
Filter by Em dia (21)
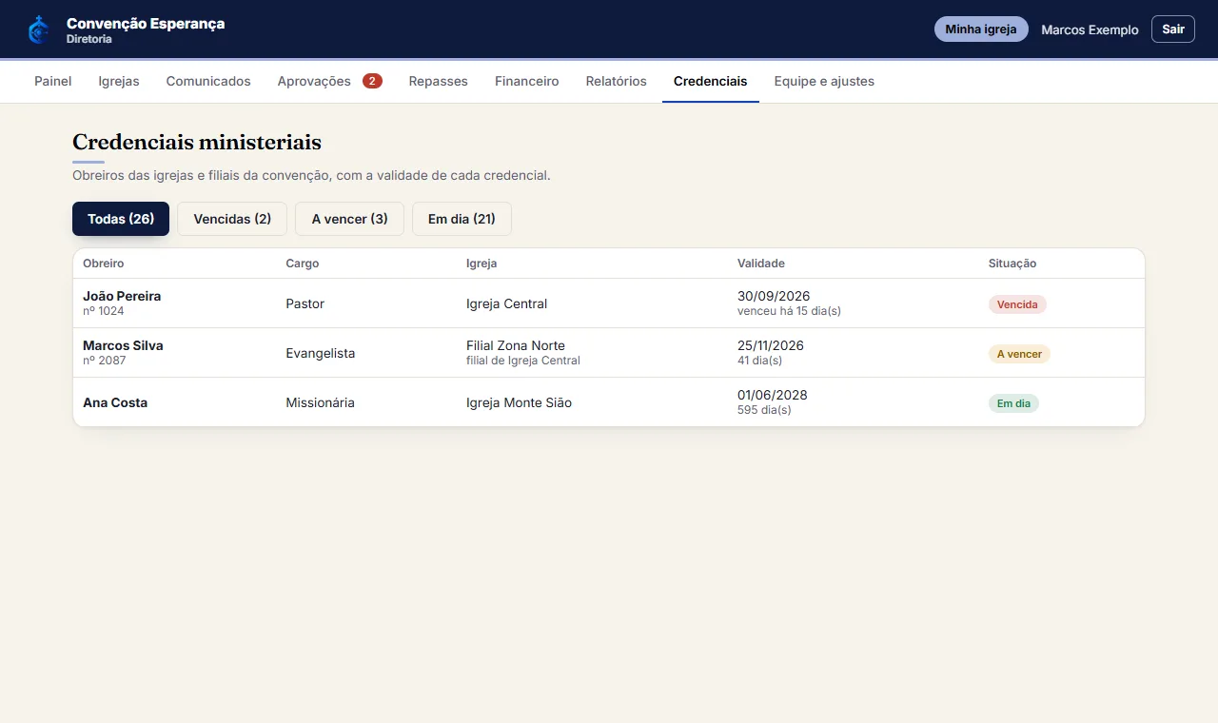(x=462, y=219)
